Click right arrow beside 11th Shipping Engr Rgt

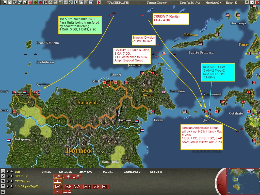(x=12, y=186)
